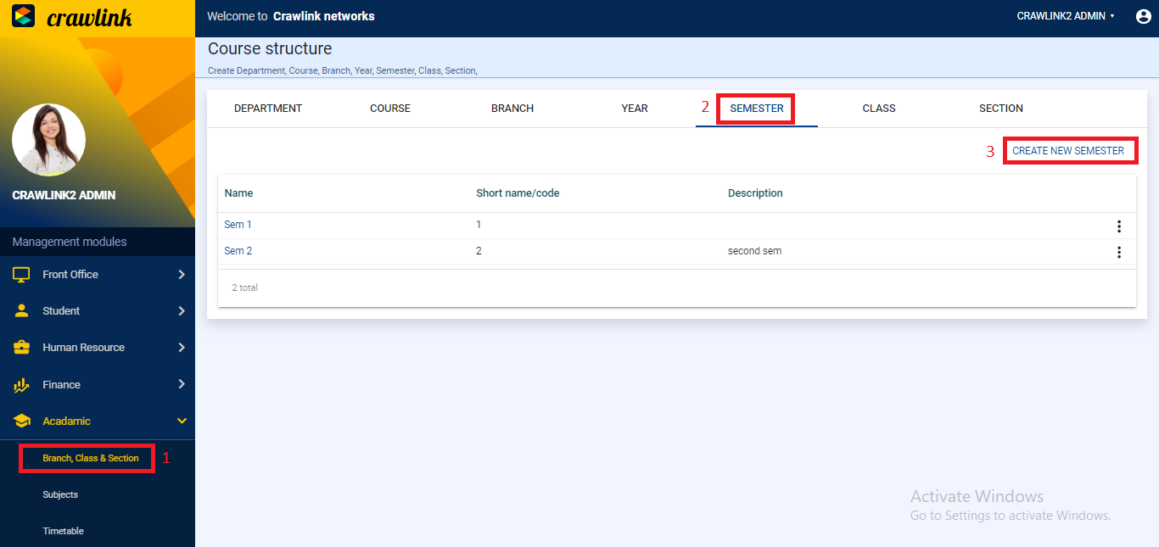Click the '2 total' table footer text
Image resolution: width=1159 pixels, height=547 pixels.
(245, 288)
